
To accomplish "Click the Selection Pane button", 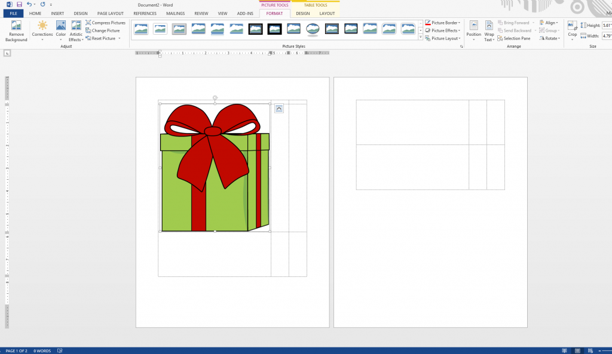I will point(514,38).
